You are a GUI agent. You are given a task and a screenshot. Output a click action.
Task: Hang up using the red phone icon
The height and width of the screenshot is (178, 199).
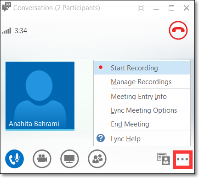click(x=178, y=30)
